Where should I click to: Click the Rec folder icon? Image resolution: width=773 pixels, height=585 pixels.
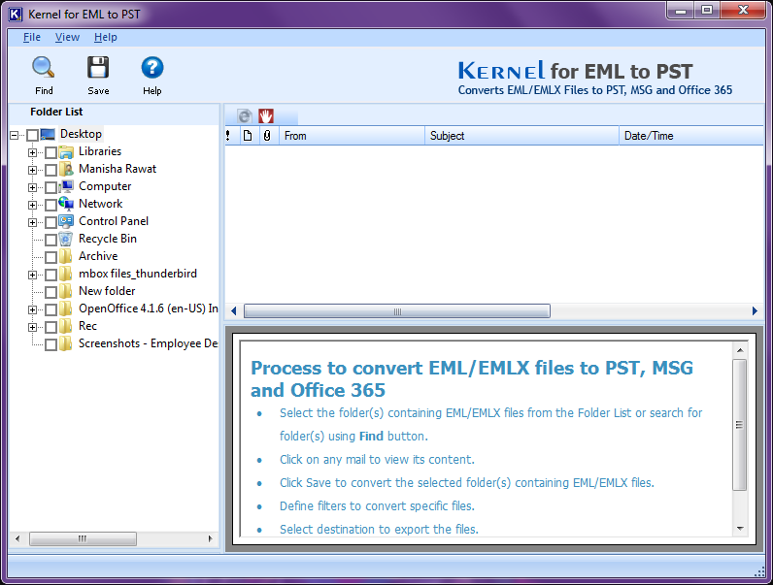(66, 326)
